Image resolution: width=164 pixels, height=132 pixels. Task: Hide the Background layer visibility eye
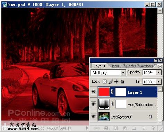tap(93, 116)
